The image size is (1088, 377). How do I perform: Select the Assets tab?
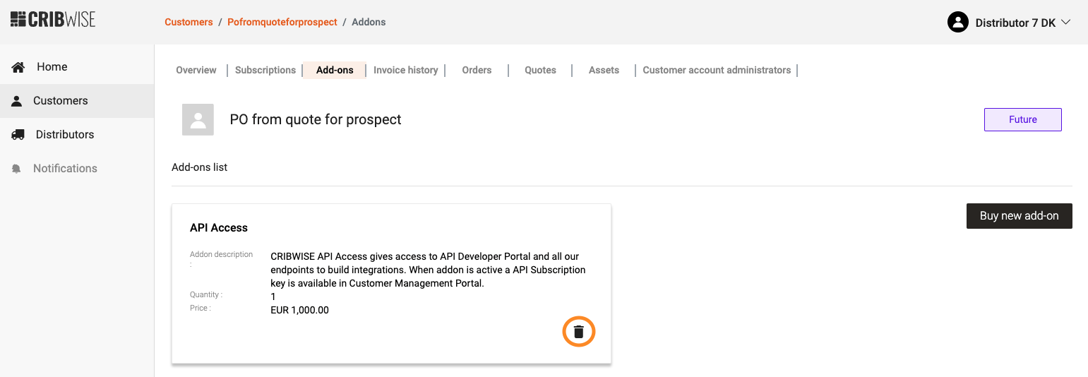click(604, 70)
